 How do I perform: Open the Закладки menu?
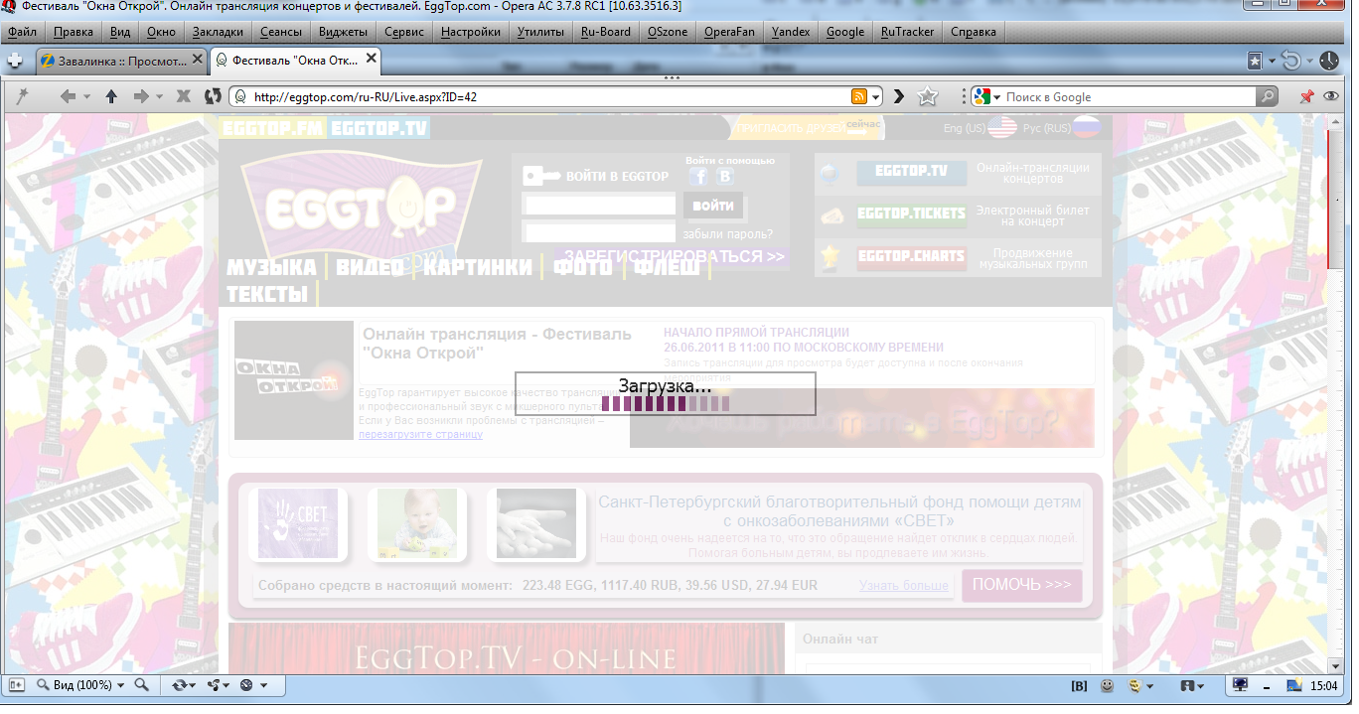[218, 31]
